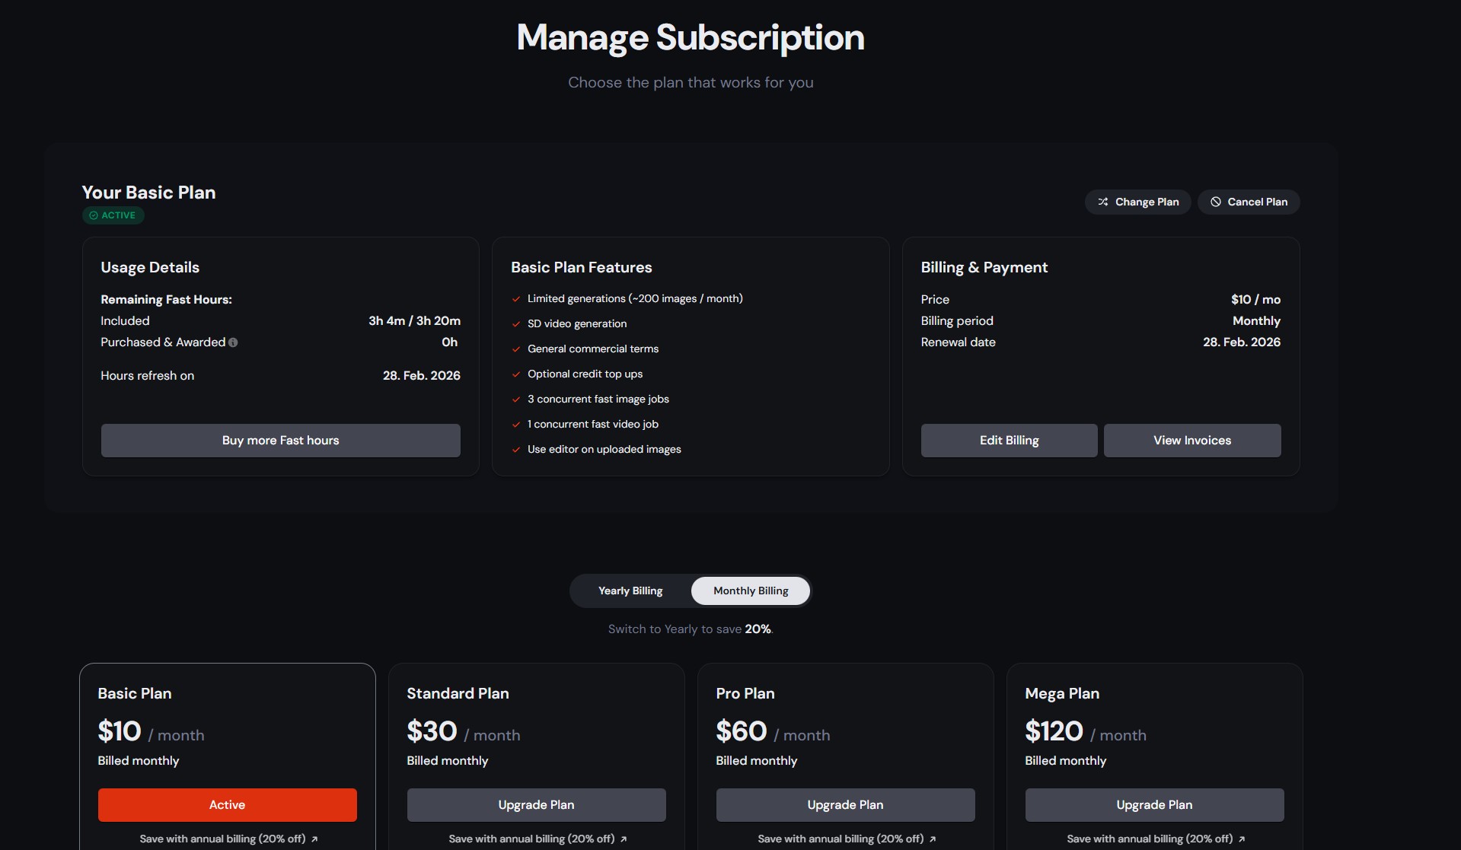The height and width of the screenshot is (850, 1461).
Task: Click arrow icon next to Pro annual billing link
Action: (933, 839)
